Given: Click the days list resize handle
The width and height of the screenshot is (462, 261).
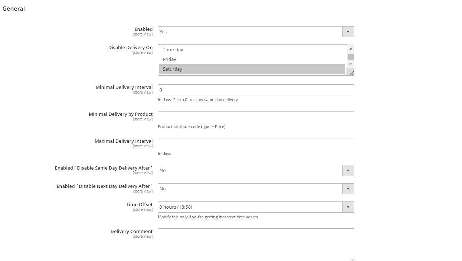Looking at the screenshot, I should coord(352,73).
